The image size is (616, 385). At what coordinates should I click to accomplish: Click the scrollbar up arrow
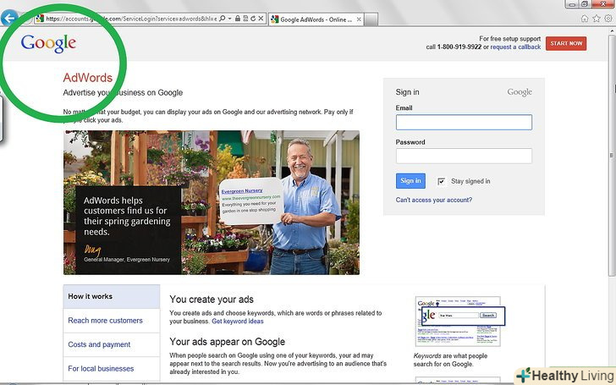(612, 32)
